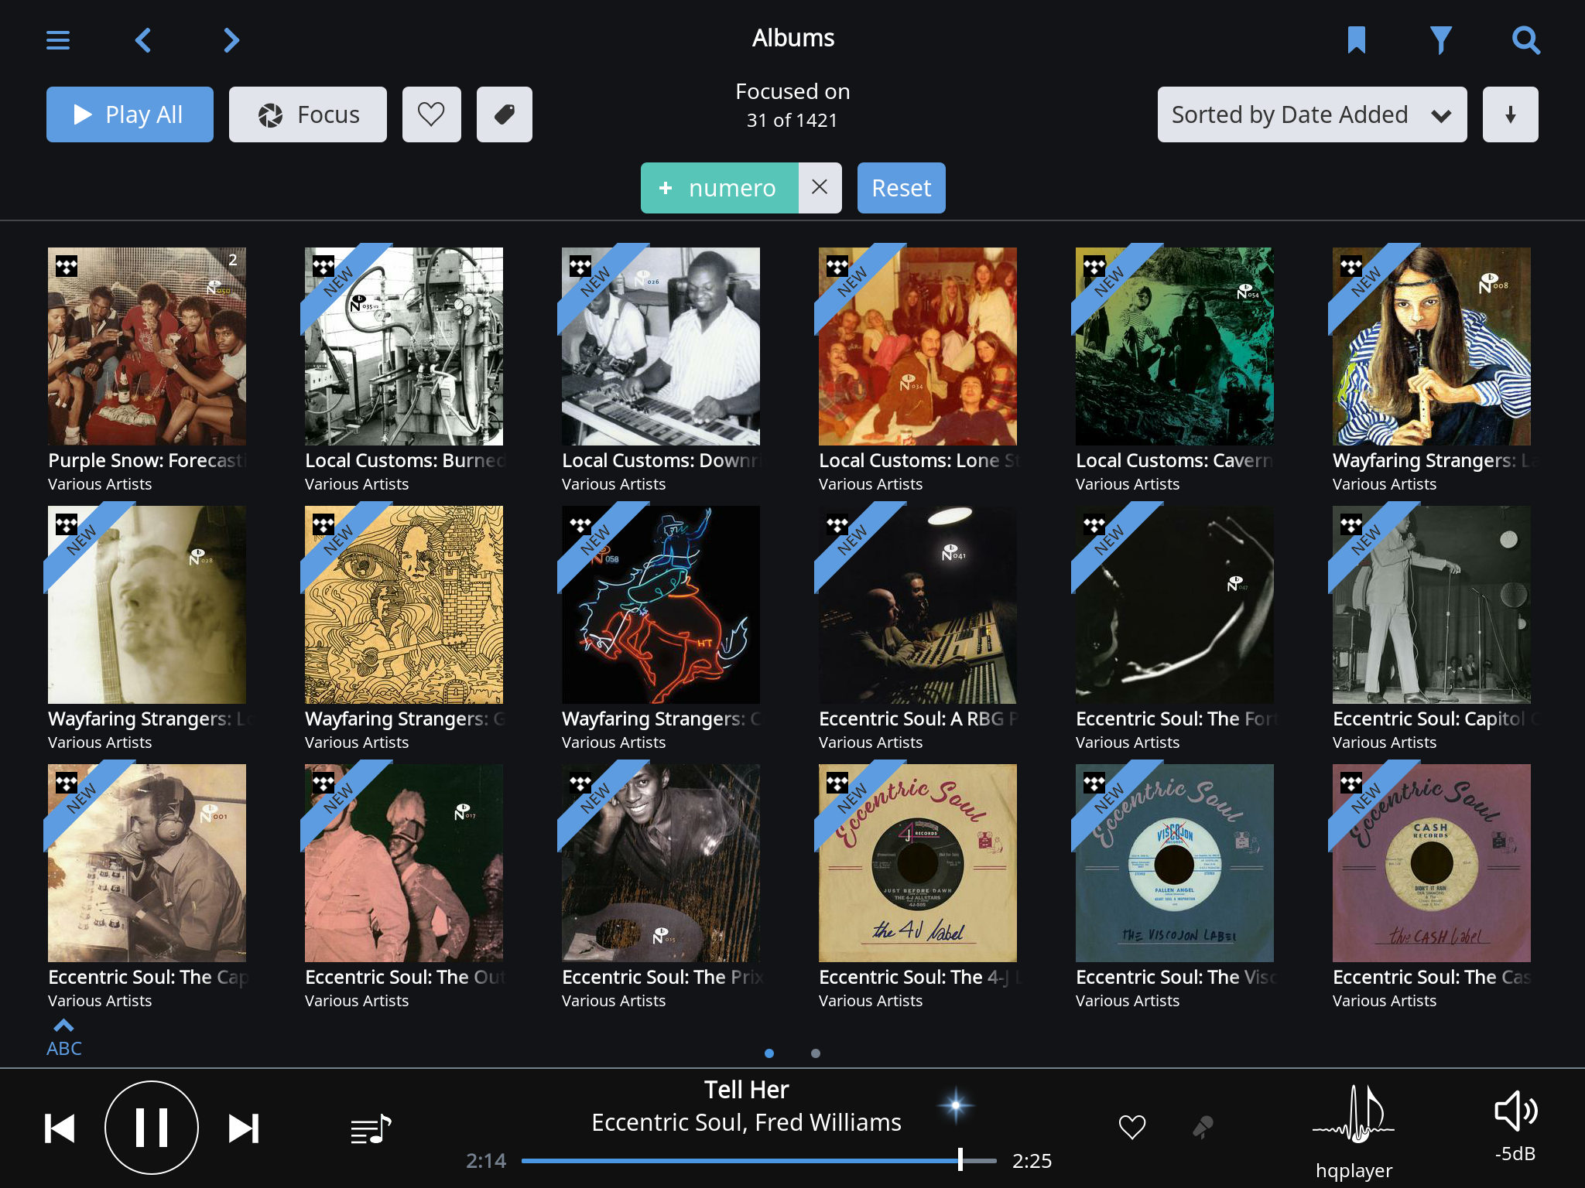Select the first page dot
The image size is (1585, 1188).
coord(769,1053)
